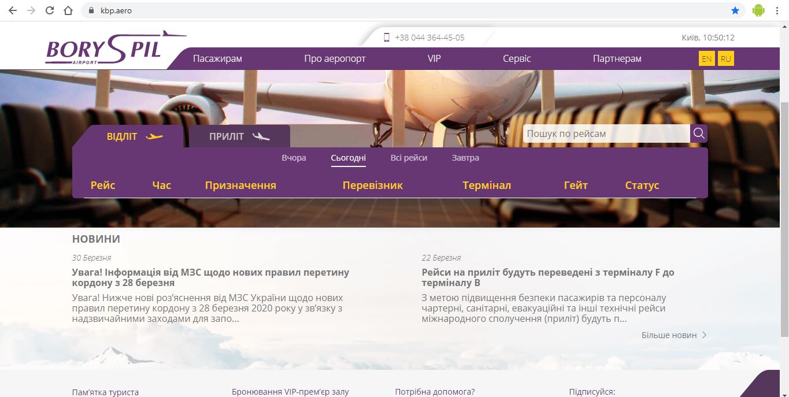Open the Більше новин link
The height and width of the screenshot is (397, 789).
673,335
